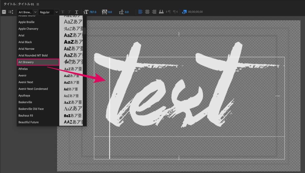Click the font size icon
Viewport: 305px width, 173px height.
tap(86, 12)
